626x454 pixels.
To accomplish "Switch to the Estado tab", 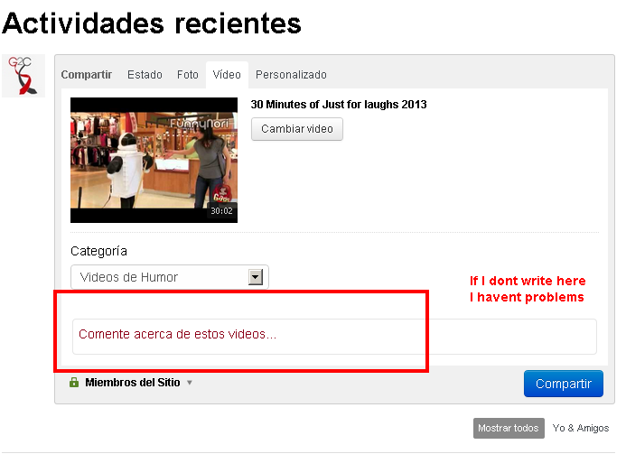I will tap(145, 75).
